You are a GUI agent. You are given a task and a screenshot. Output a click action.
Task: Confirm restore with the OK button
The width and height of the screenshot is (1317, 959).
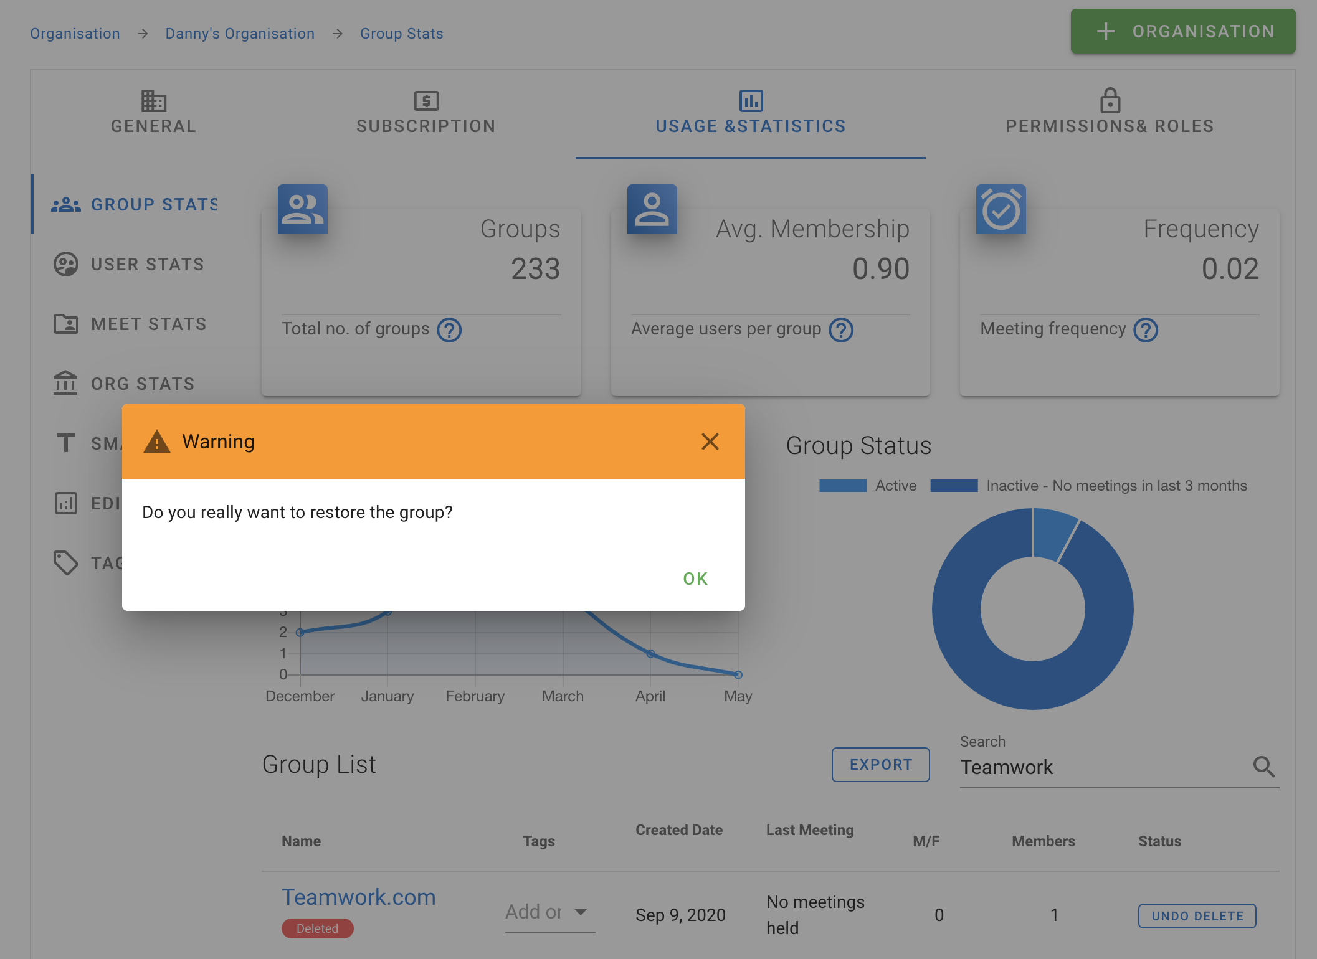pos(695,579)
